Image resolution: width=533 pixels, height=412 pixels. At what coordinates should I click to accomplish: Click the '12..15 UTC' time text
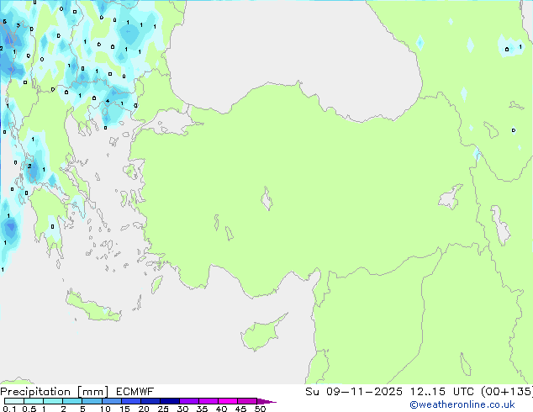tap(442, 392)
